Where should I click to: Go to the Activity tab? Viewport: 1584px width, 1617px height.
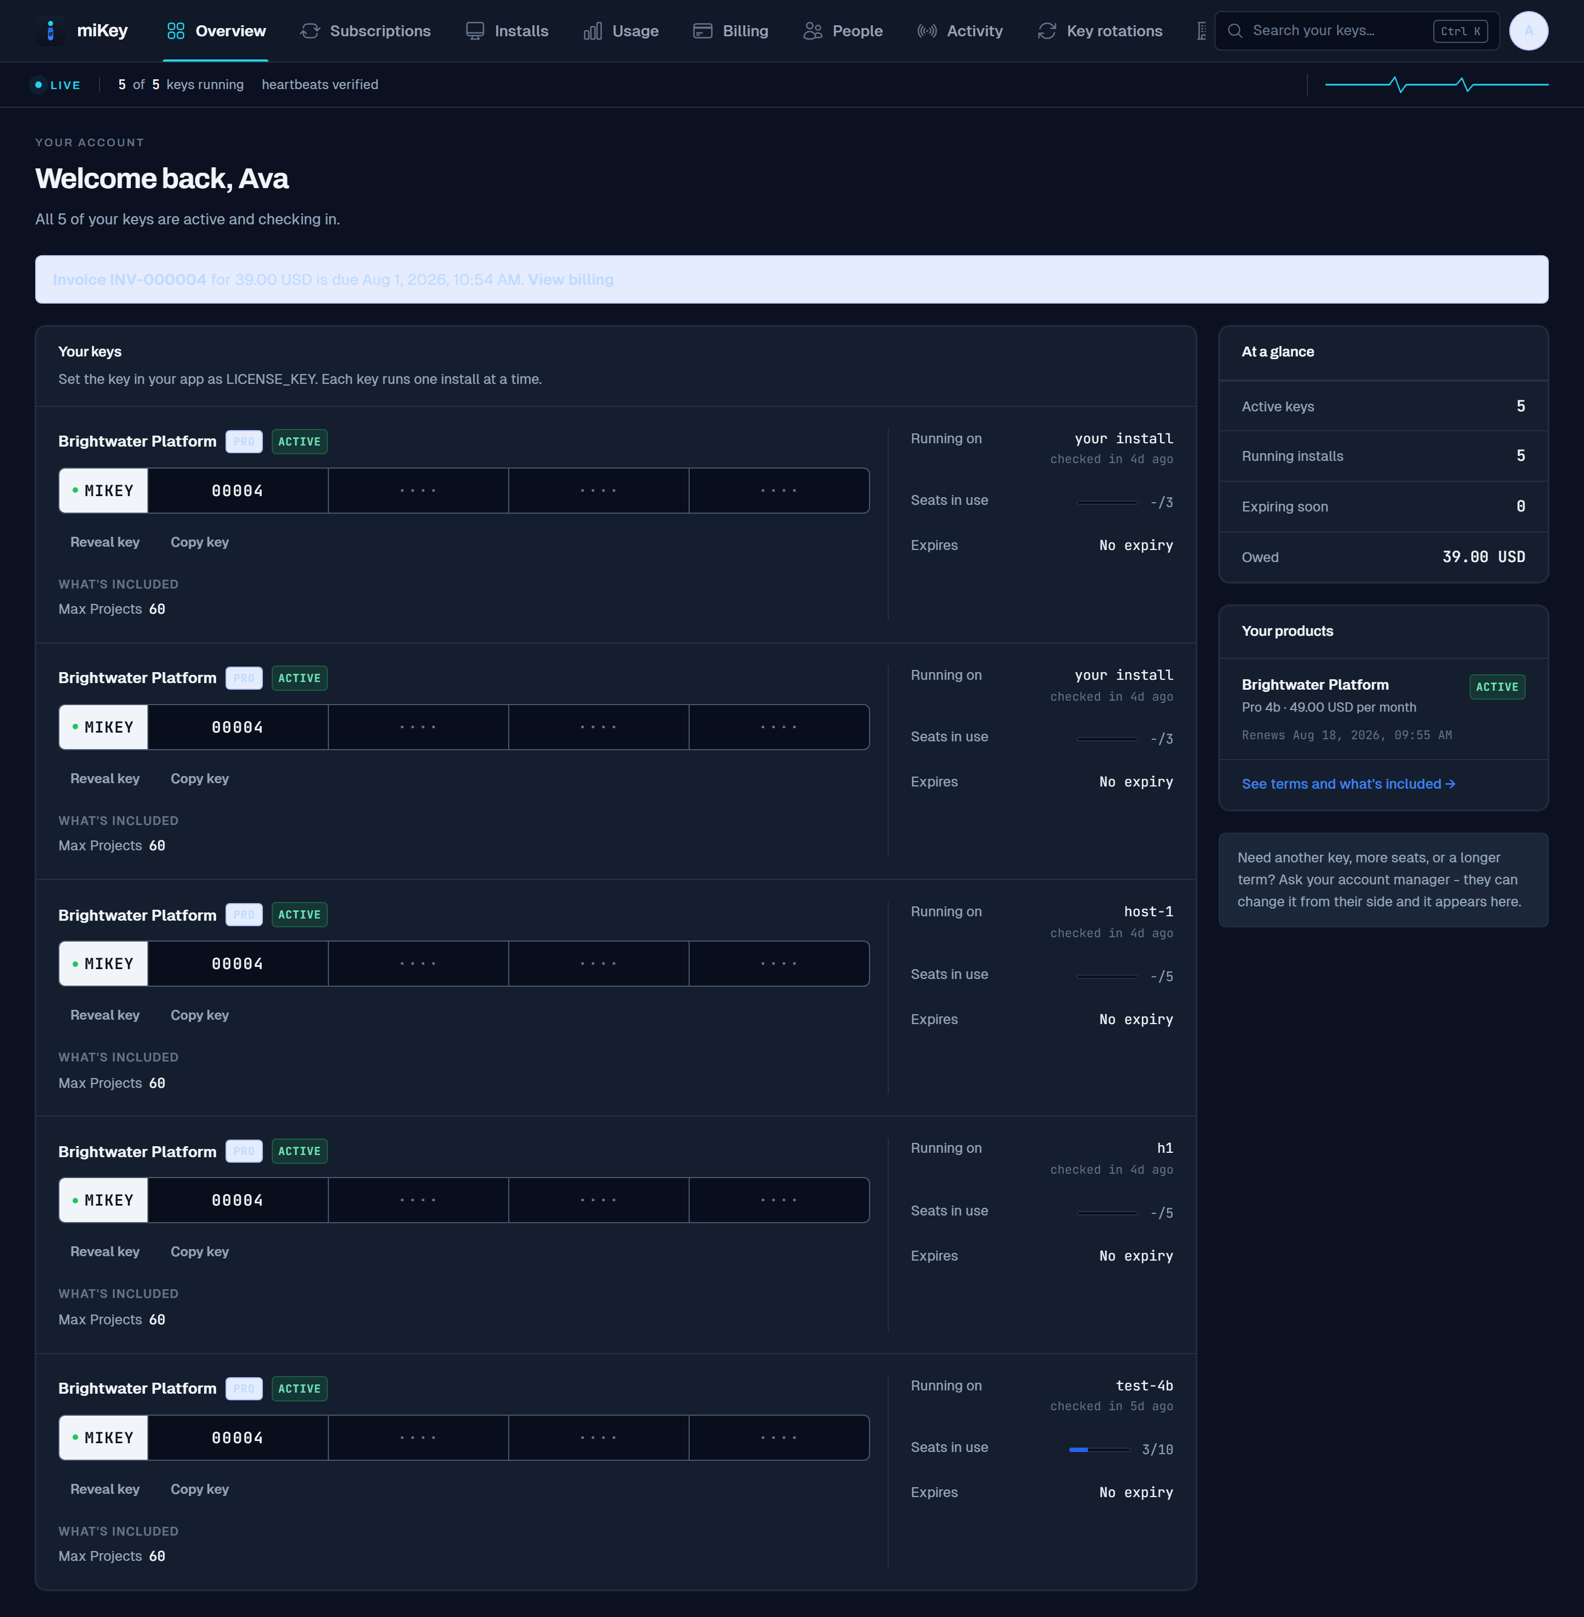(x=960, y=31)
